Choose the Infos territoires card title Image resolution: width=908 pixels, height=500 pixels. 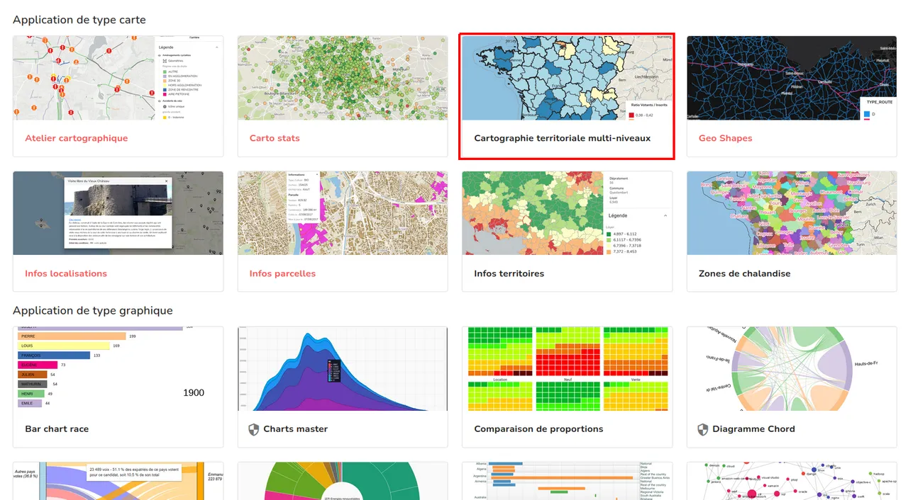(509, 273)
